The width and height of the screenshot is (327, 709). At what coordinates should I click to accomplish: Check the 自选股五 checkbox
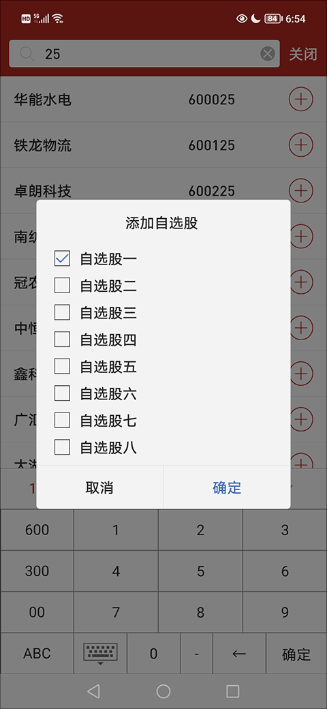62,367
